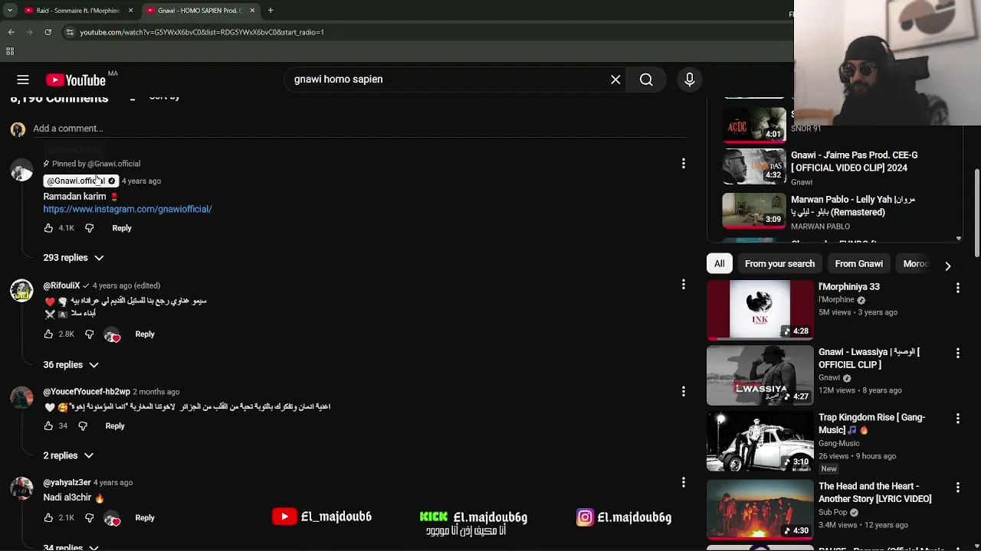Like the Nadi al3chir comment
981x551 pixels.
48,518
